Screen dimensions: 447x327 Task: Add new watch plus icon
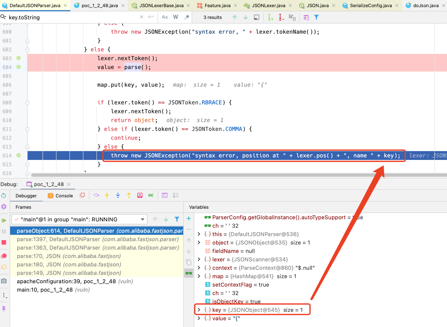189,219
